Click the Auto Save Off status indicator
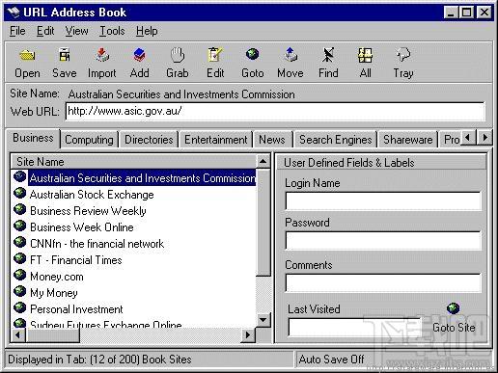This screenshot has height=373, width=498. pyautogui.click(x=331, y=359)
